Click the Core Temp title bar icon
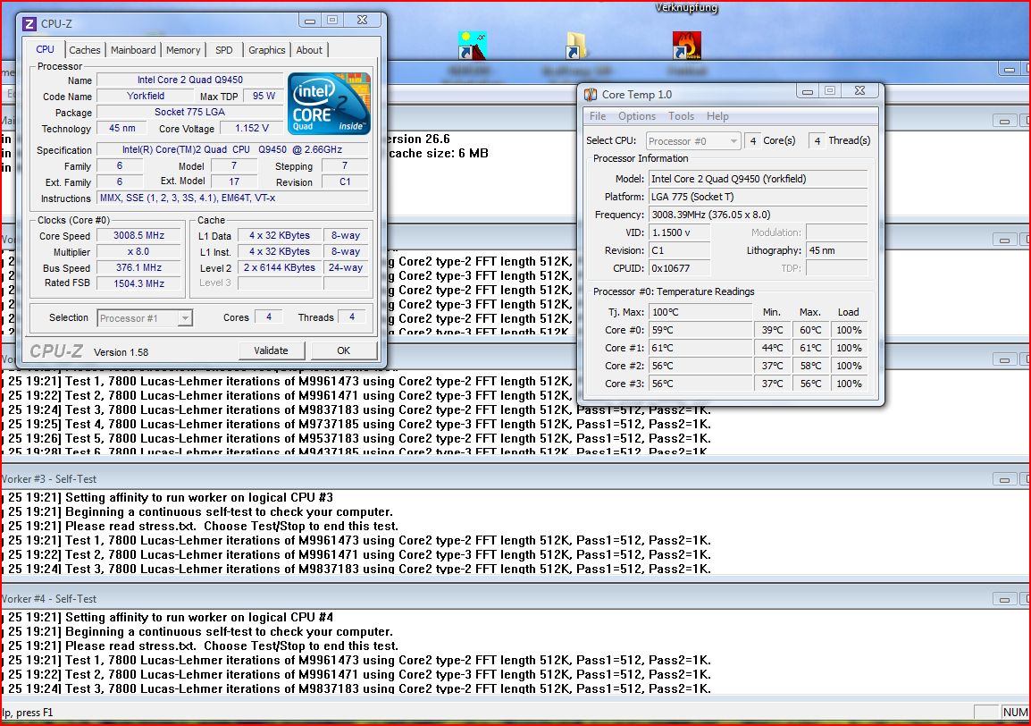1031x726 pixels. click(591, 95)
